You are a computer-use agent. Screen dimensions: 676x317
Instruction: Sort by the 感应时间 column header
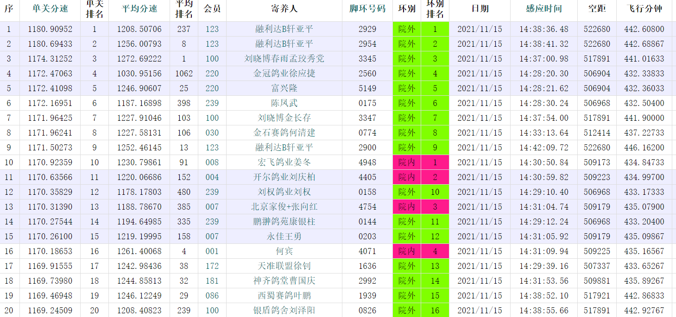(543, 9)
